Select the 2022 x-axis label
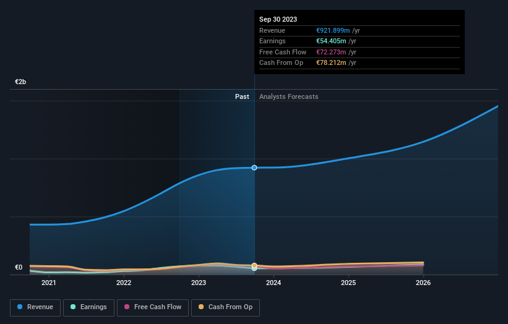This screenshot has height=324, width=508. tap(124, 283)
